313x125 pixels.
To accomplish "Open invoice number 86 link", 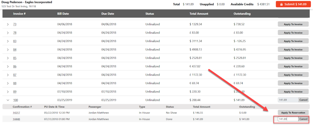I will point(15,66).
